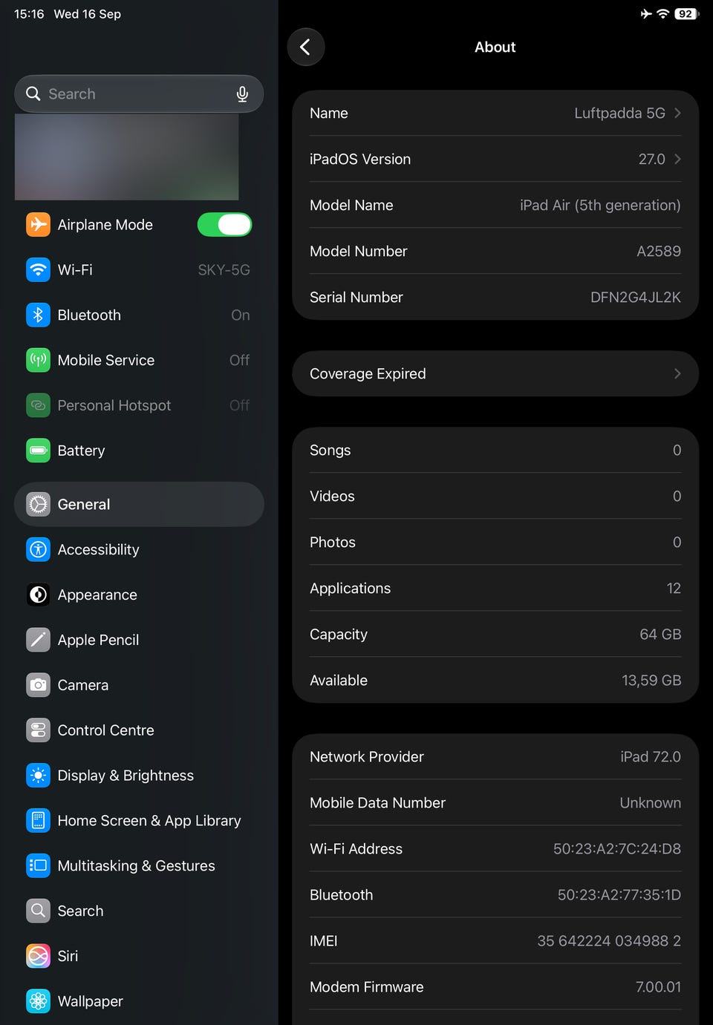The width and height of the screenshot is (713, 1025).
Task: Tap the Mobile Service antenna icon
Action: 38,360
